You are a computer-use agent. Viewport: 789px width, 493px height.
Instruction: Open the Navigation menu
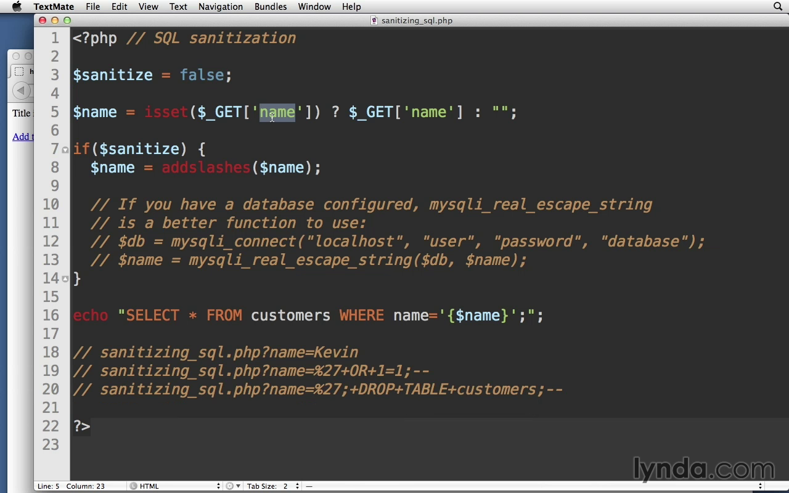coord(220,7)
